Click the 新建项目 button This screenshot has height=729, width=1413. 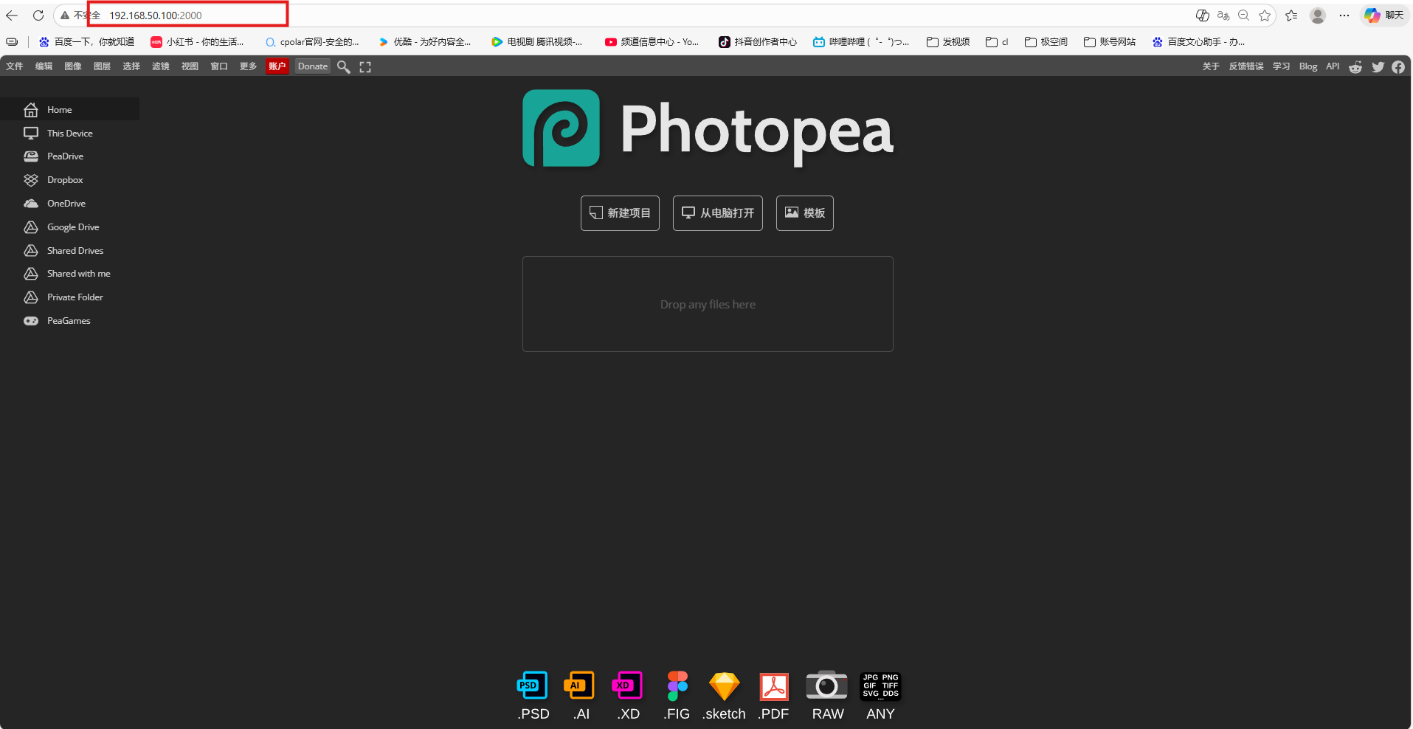click(x=620, y=213)
